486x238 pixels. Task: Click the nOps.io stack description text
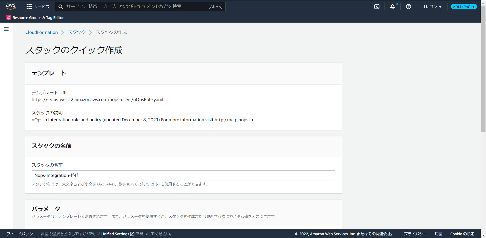(142, 120)
